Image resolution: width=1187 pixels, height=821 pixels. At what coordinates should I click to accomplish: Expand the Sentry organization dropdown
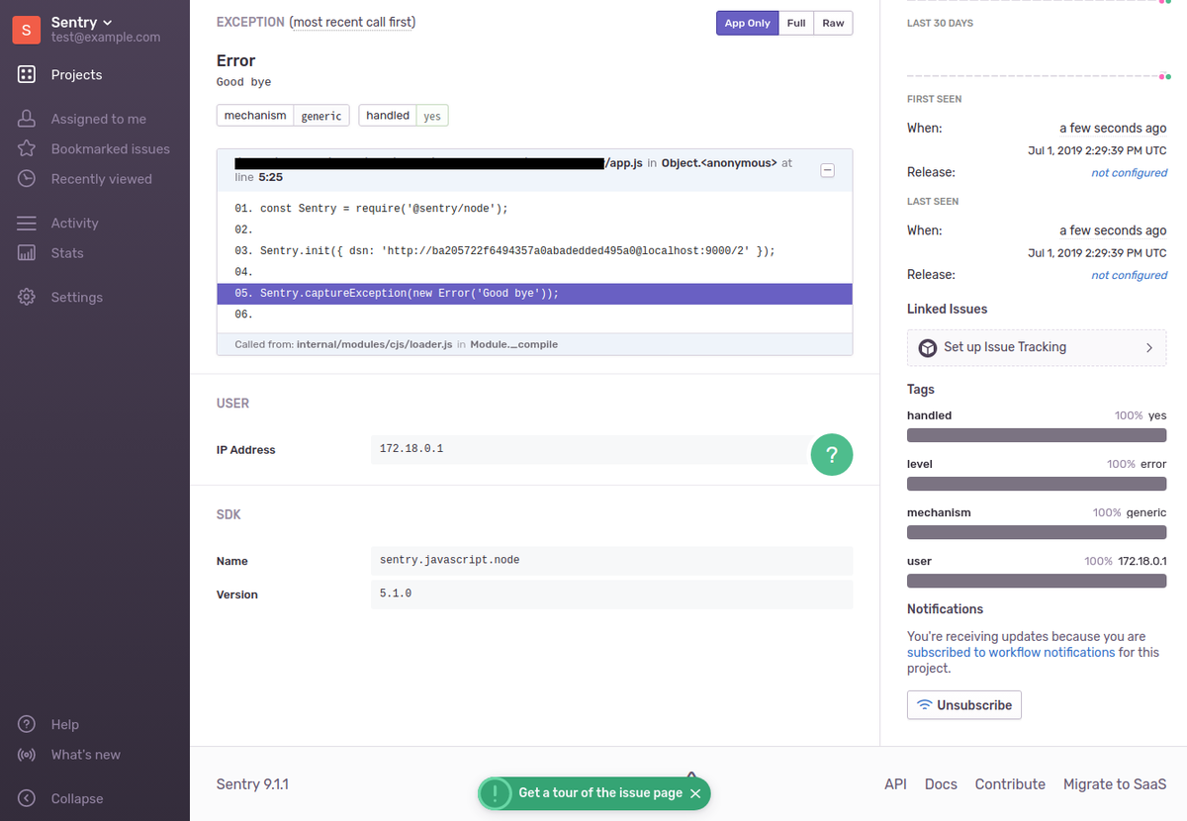pos(81,22)
